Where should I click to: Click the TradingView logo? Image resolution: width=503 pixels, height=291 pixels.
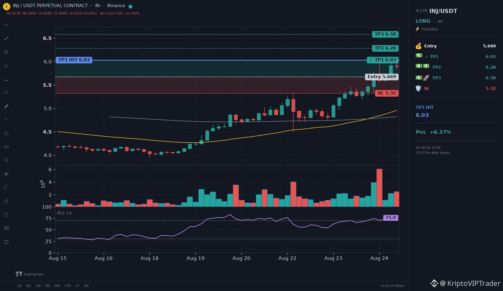tap(29, 274)
